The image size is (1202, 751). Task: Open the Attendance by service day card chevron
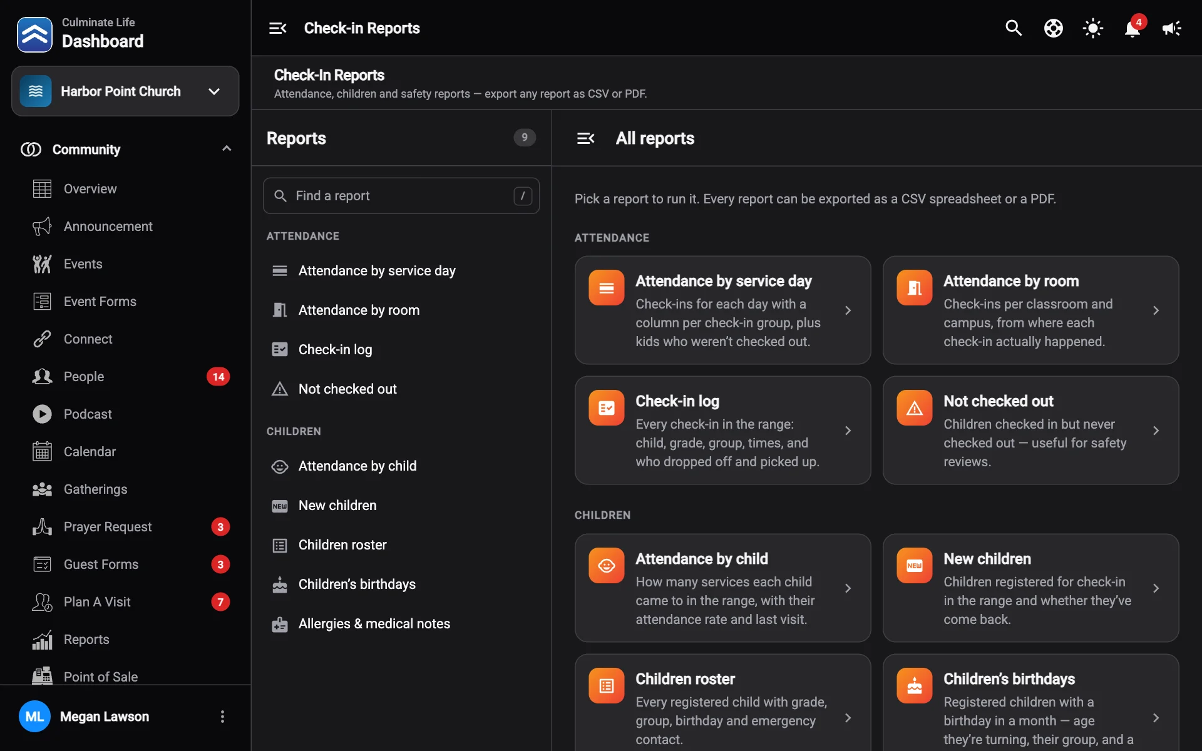[x=848, y=310]
